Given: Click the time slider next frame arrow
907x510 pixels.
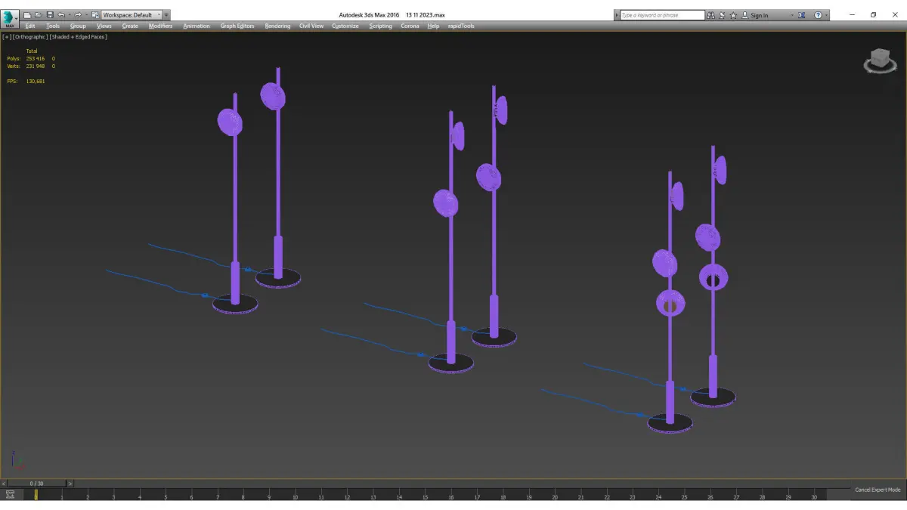Looking at the screenshot, I should 70,484.
